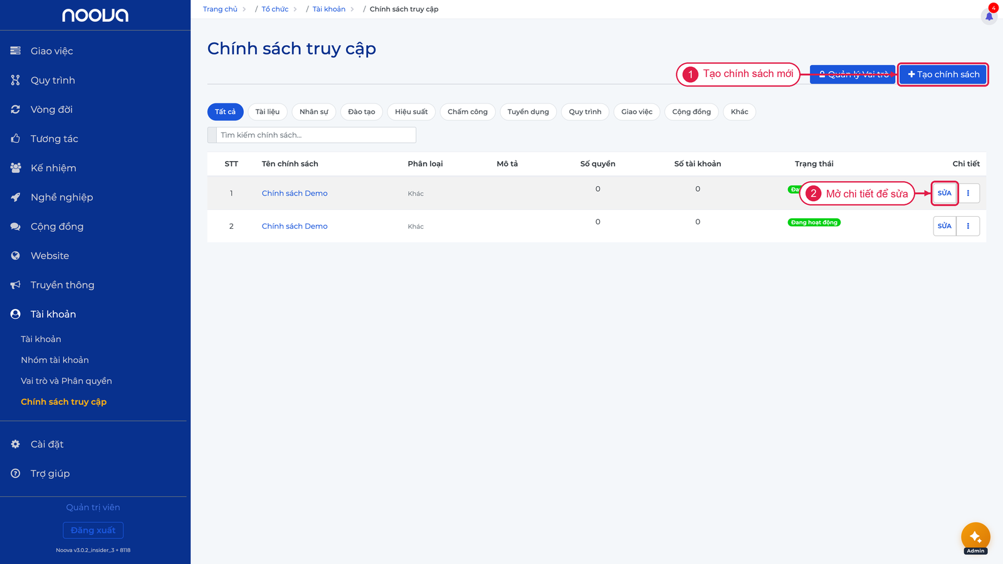Screen dimensions: 1003x564
Task: Open Chính sách Demo link in row 2
Action: click(295, 226)
